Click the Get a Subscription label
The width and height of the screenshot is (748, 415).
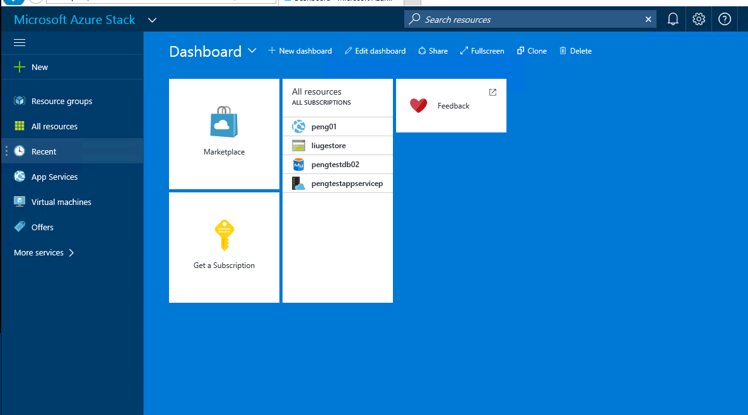coord(224,266)
